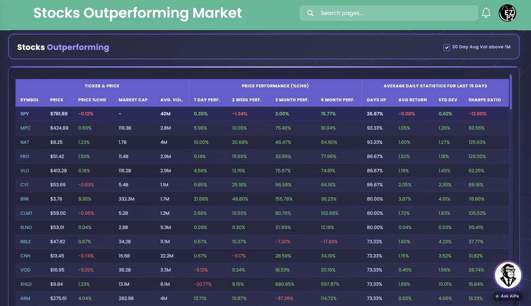The image size is (531, 306).
Task: Open the SLNO ticker link
Action: 26,227
